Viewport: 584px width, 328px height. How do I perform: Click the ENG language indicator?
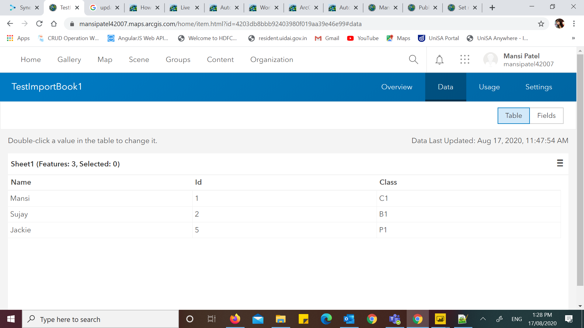point(516,319)
